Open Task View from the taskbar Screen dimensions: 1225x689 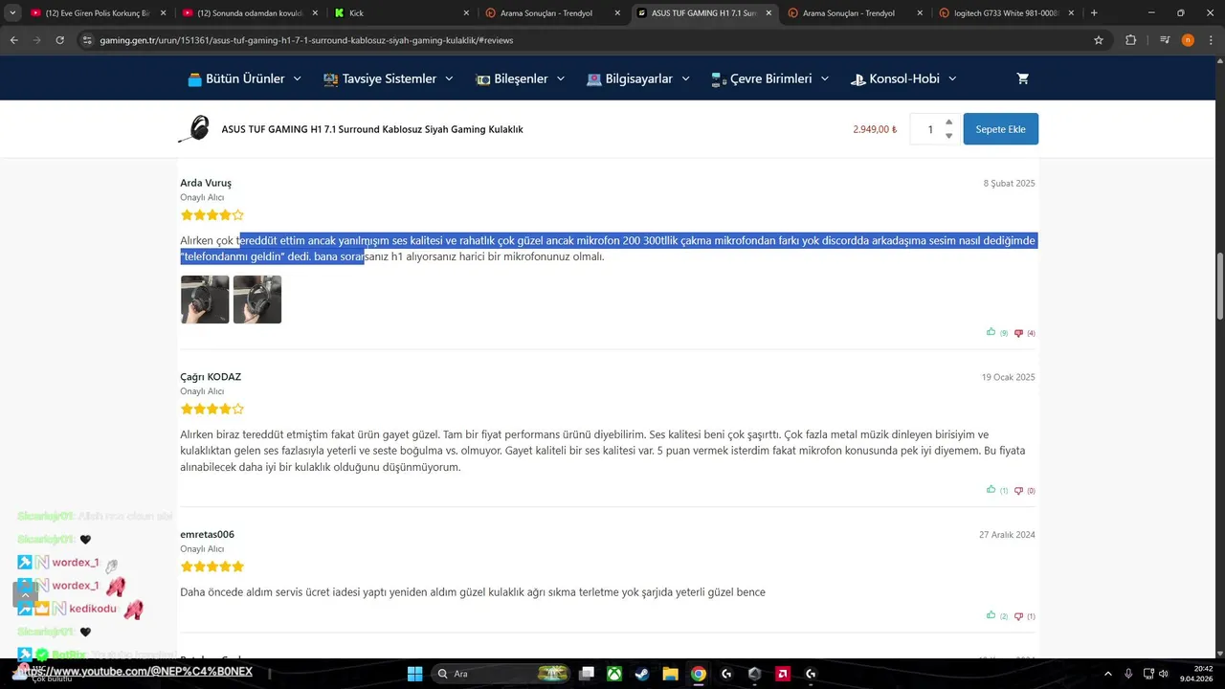[x=587, y=674]
